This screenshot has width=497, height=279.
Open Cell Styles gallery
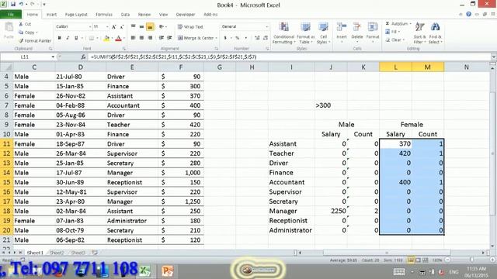(323, 33)
